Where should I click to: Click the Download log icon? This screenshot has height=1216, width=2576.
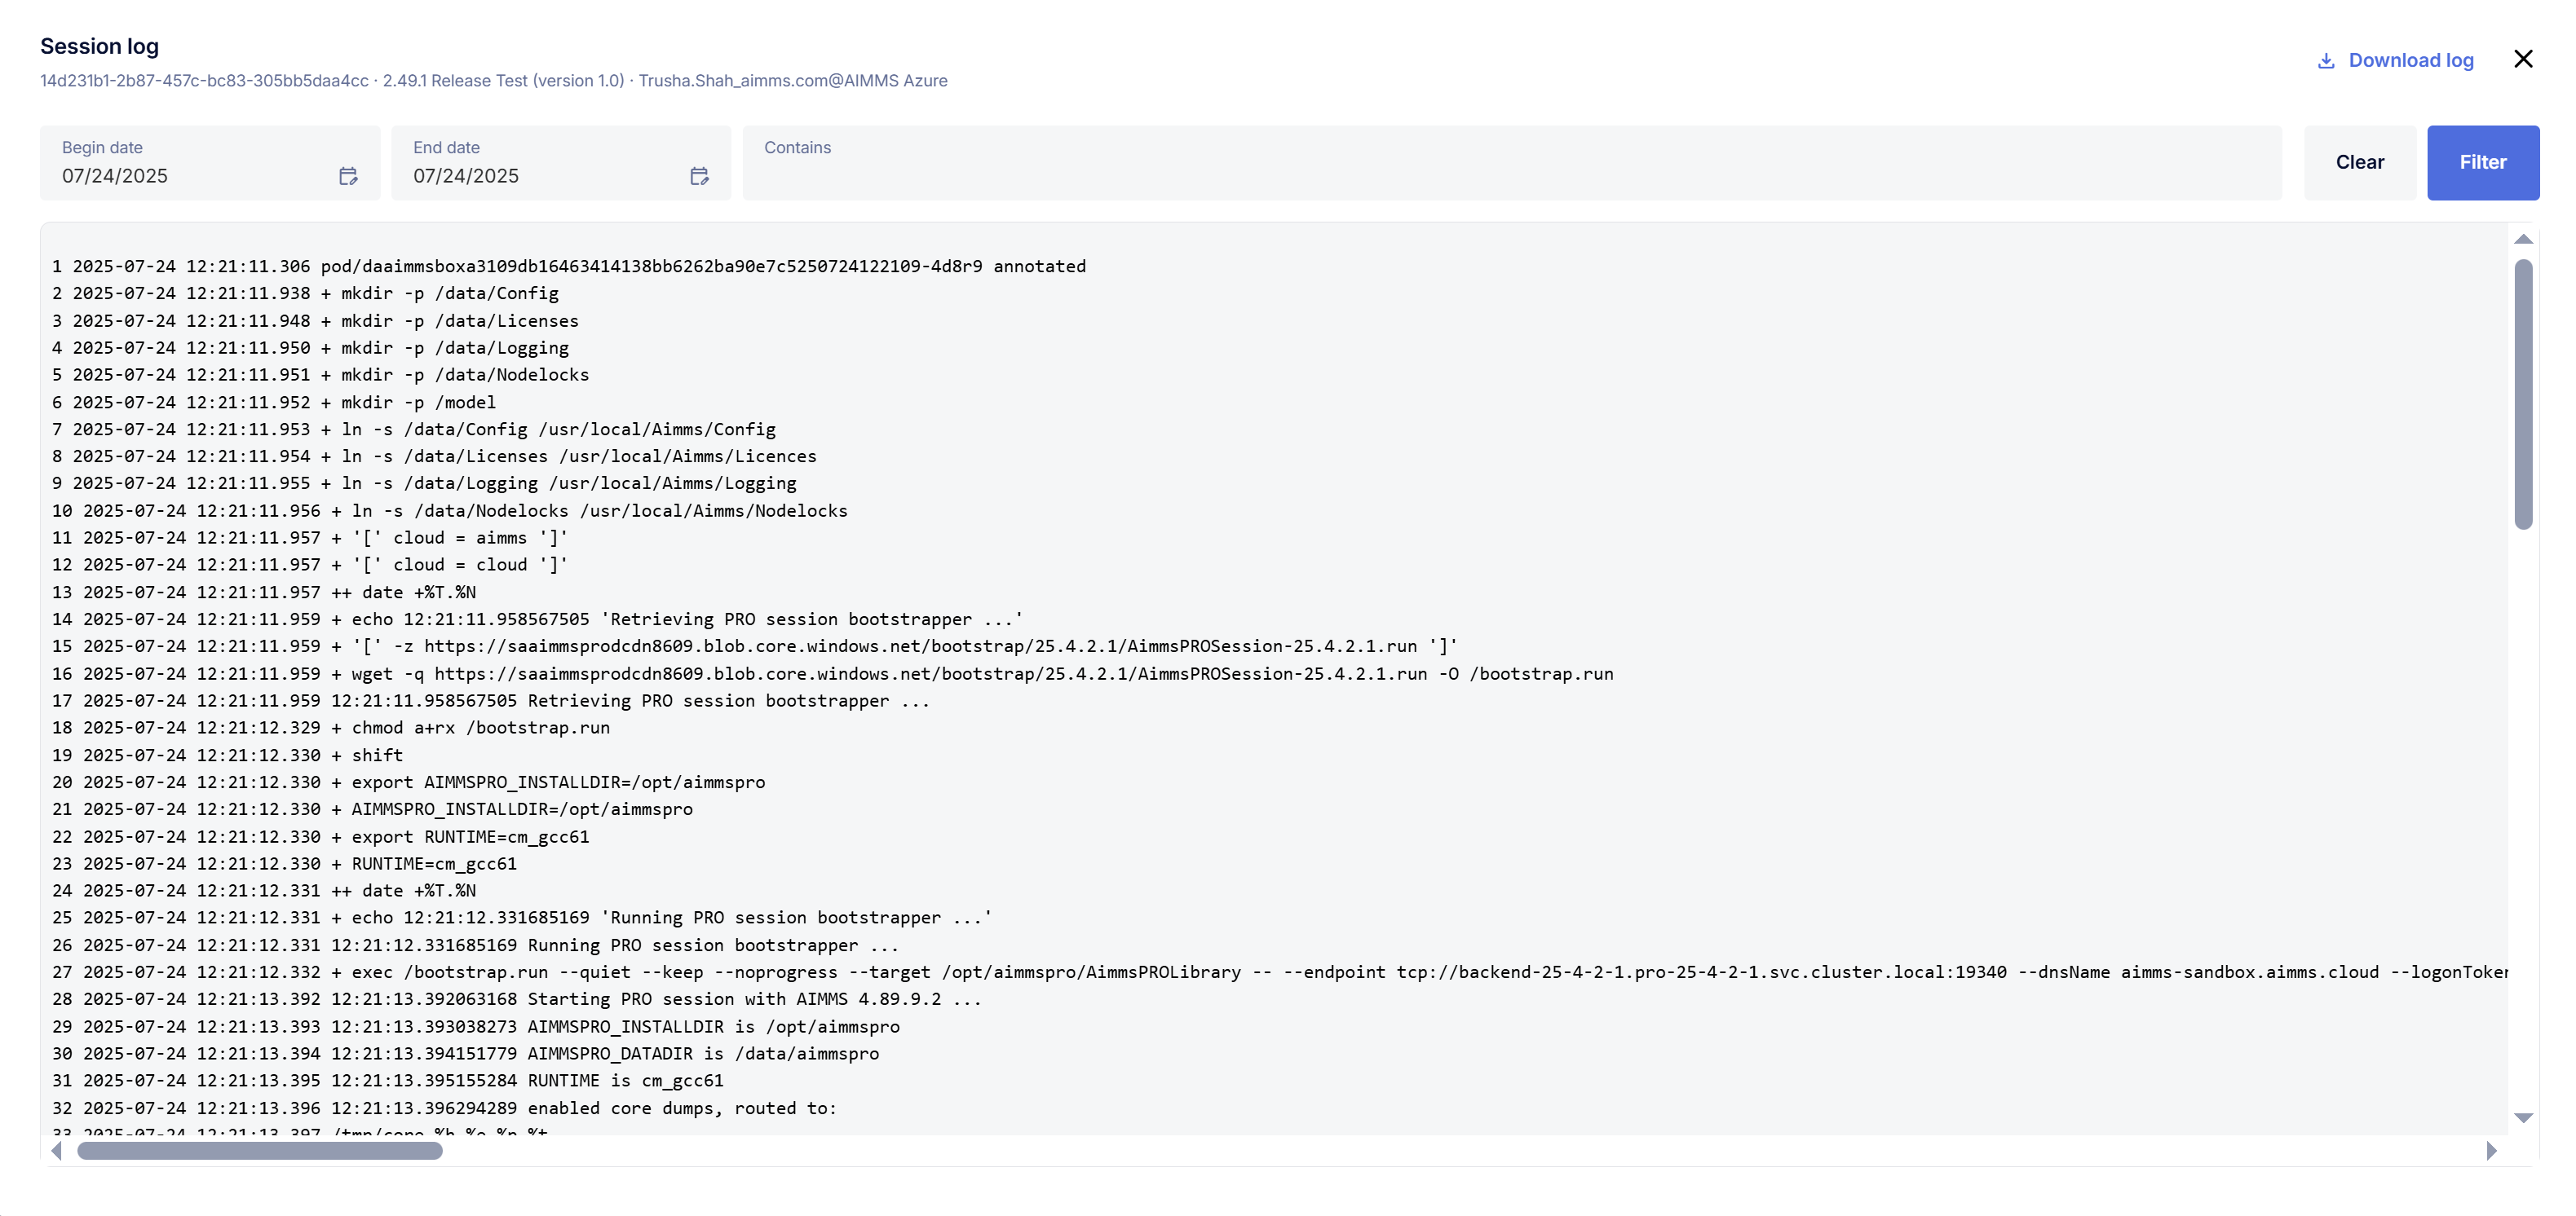(x=2326, y=61)
